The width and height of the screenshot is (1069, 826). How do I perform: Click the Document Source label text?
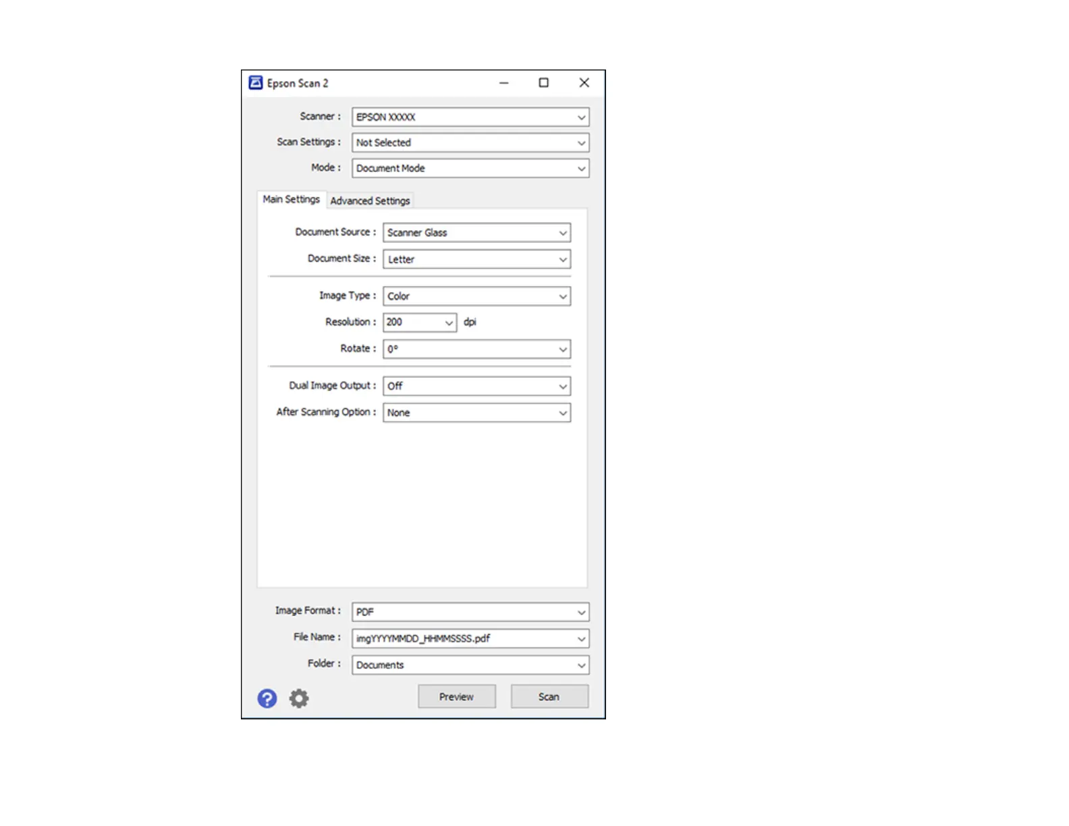click(335, 232)
